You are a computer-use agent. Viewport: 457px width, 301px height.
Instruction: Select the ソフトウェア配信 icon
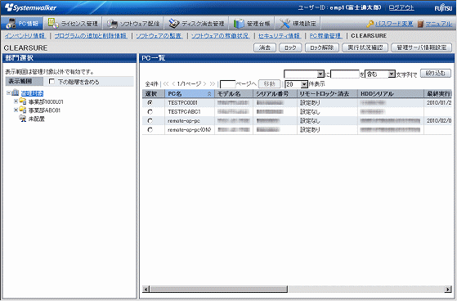click(112, 24)
